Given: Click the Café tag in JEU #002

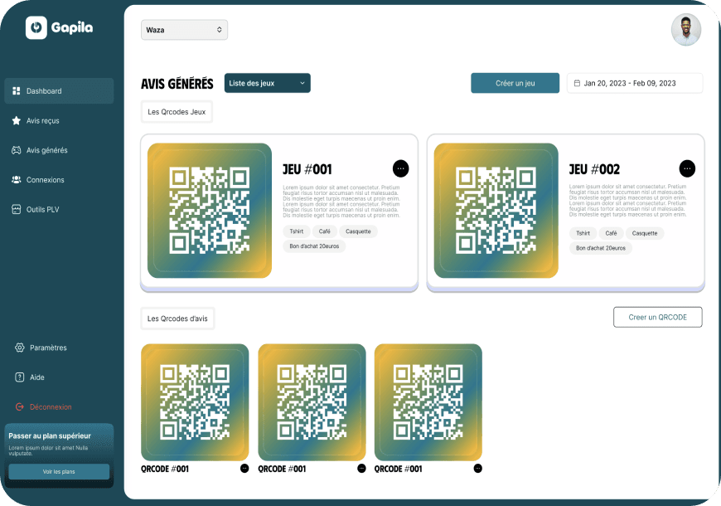Looking at the screenshot, I should coord(611,233).
